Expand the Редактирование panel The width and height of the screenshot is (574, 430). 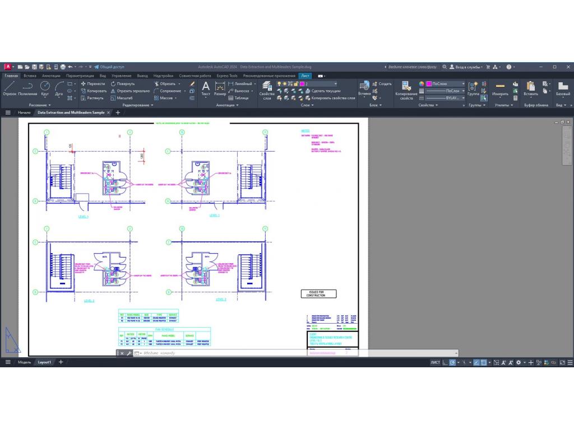pyautogui.click(x=138, y=105)
